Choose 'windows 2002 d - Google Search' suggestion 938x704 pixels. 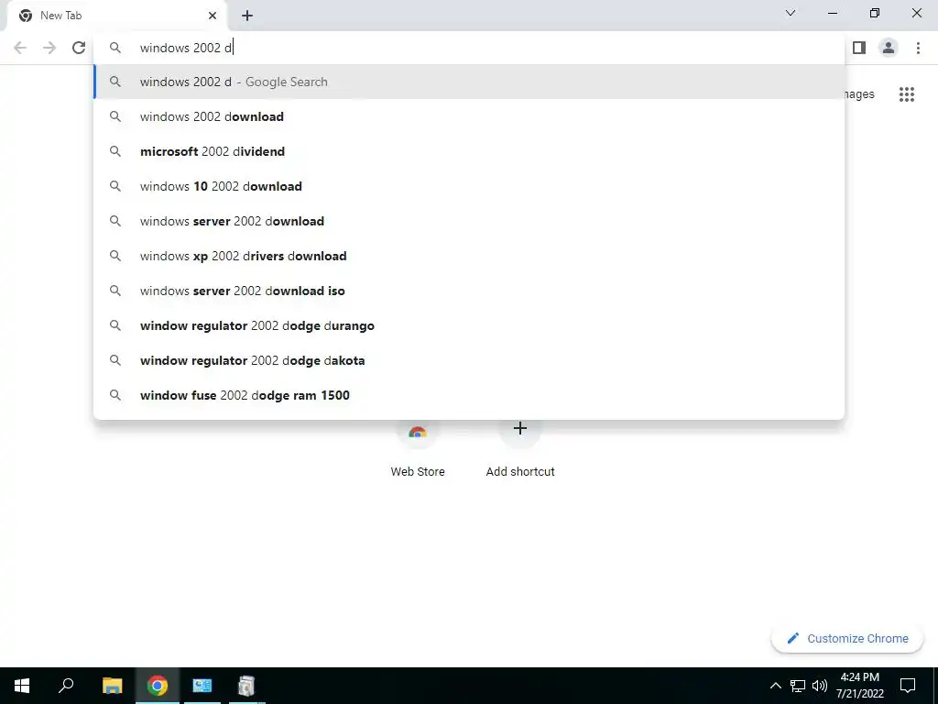469,82
